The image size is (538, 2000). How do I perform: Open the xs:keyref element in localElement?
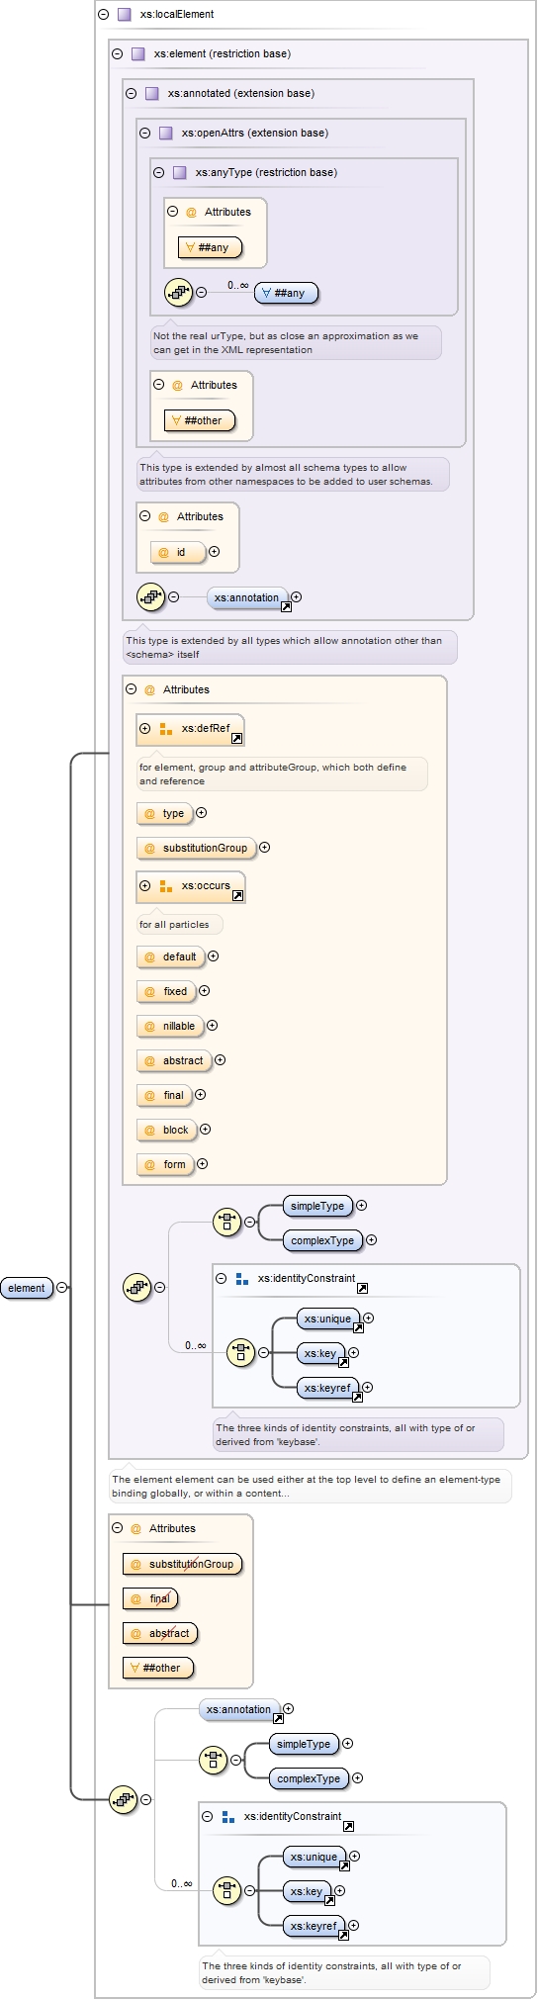(x=327, y=1388)
